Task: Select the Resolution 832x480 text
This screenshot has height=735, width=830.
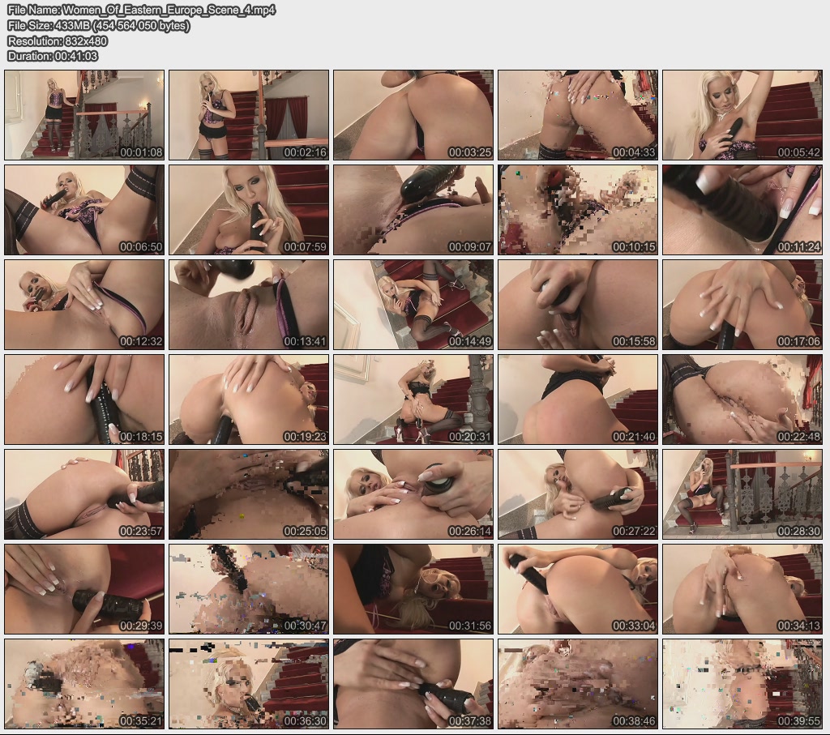Action: pyautogui.click(x=58, y=41)
